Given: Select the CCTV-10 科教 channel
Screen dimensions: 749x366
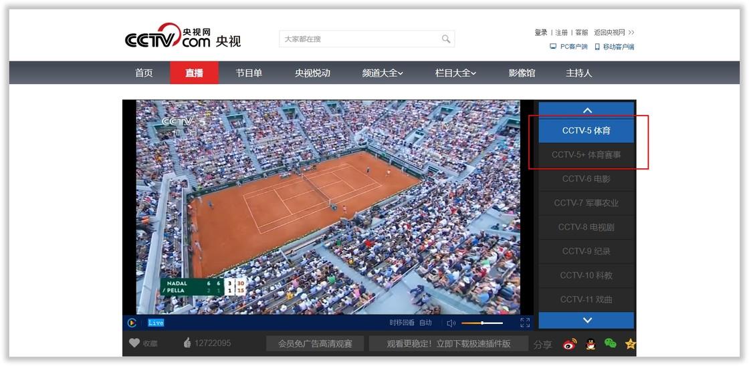Looking at the screenshot, I should pyautogui.click(x=586, y=275).
